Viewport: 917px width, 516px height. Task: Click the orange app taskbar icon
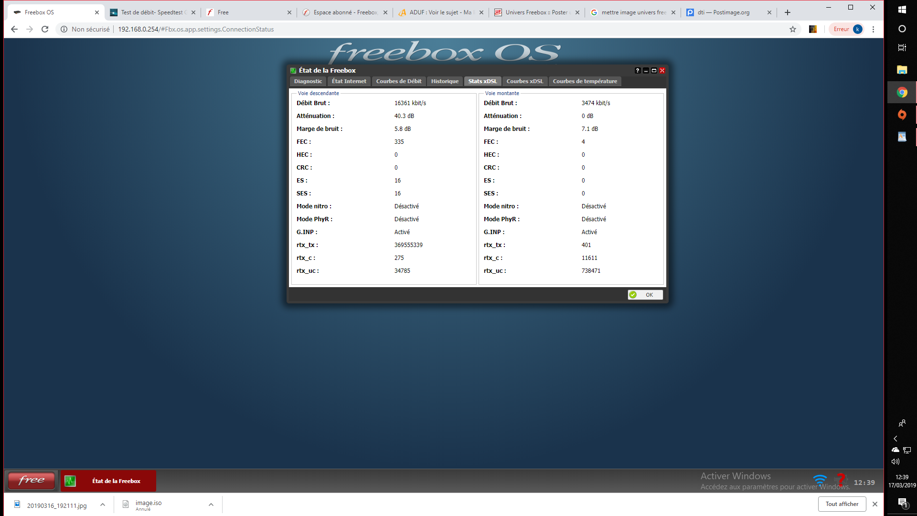(902, 115)
